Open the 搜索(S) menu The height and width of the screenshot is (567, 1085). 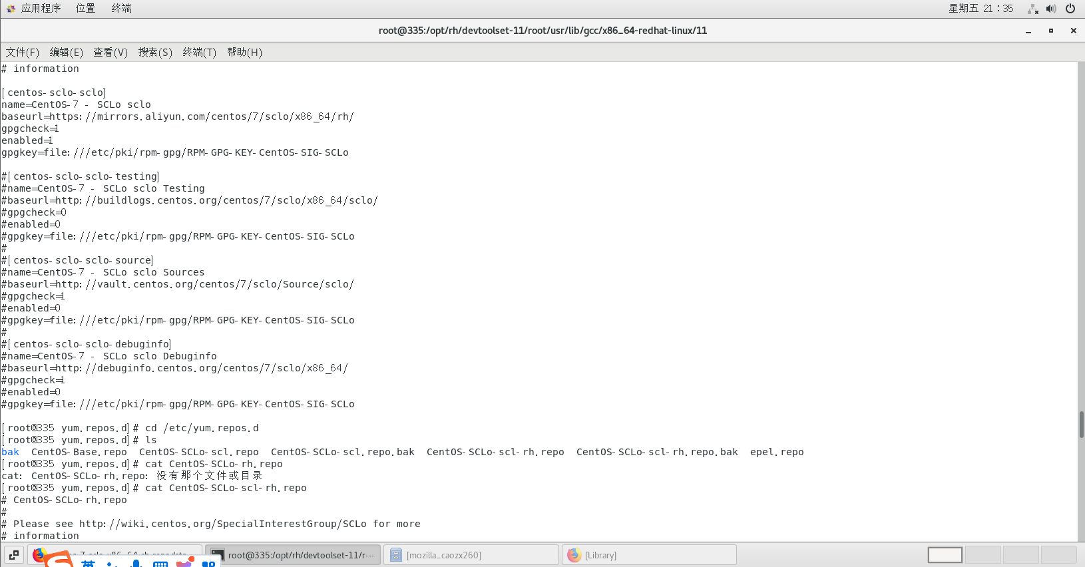click(x=155, y=53)
